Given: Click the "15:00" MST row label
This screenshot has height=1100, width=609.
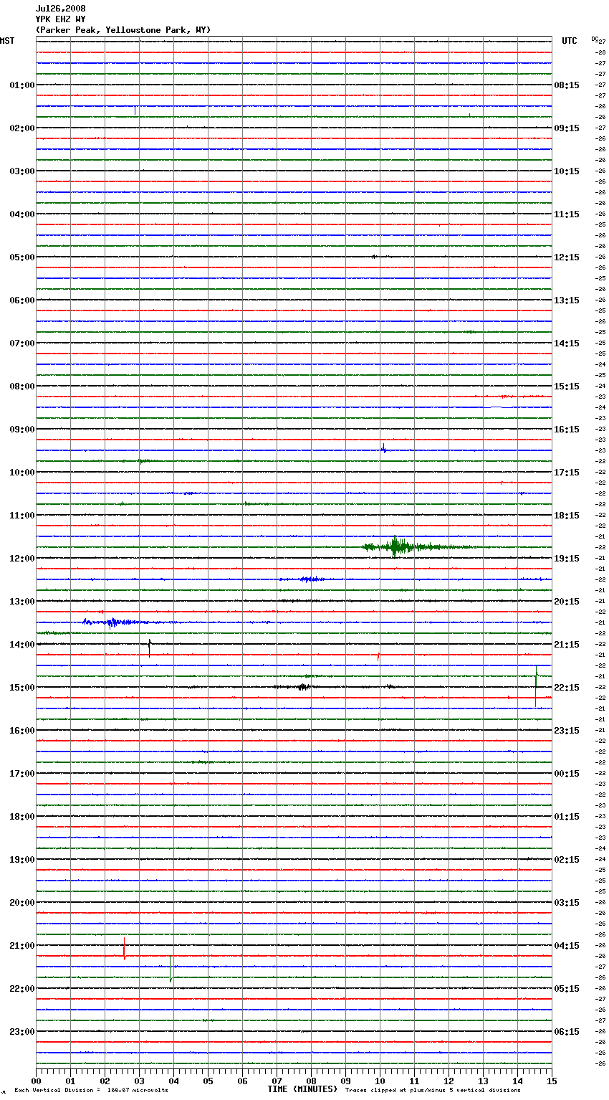Looking at the screenshot, I should [22, 688].
